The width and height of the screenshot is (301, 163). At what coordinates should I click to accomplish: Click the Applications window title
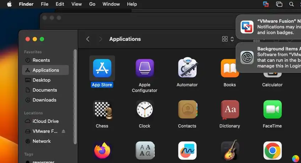pyautogui.click(x=125, y=39)
